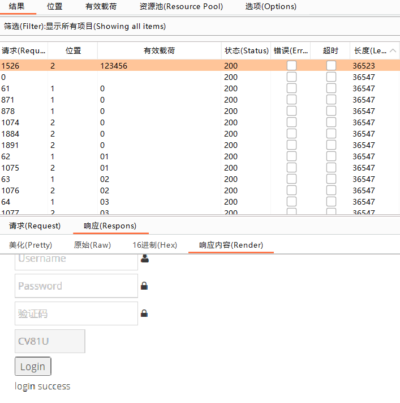Sort by the 错误(Err...) column header
This screenshot has height=403, width=400.
pos(291,50)
